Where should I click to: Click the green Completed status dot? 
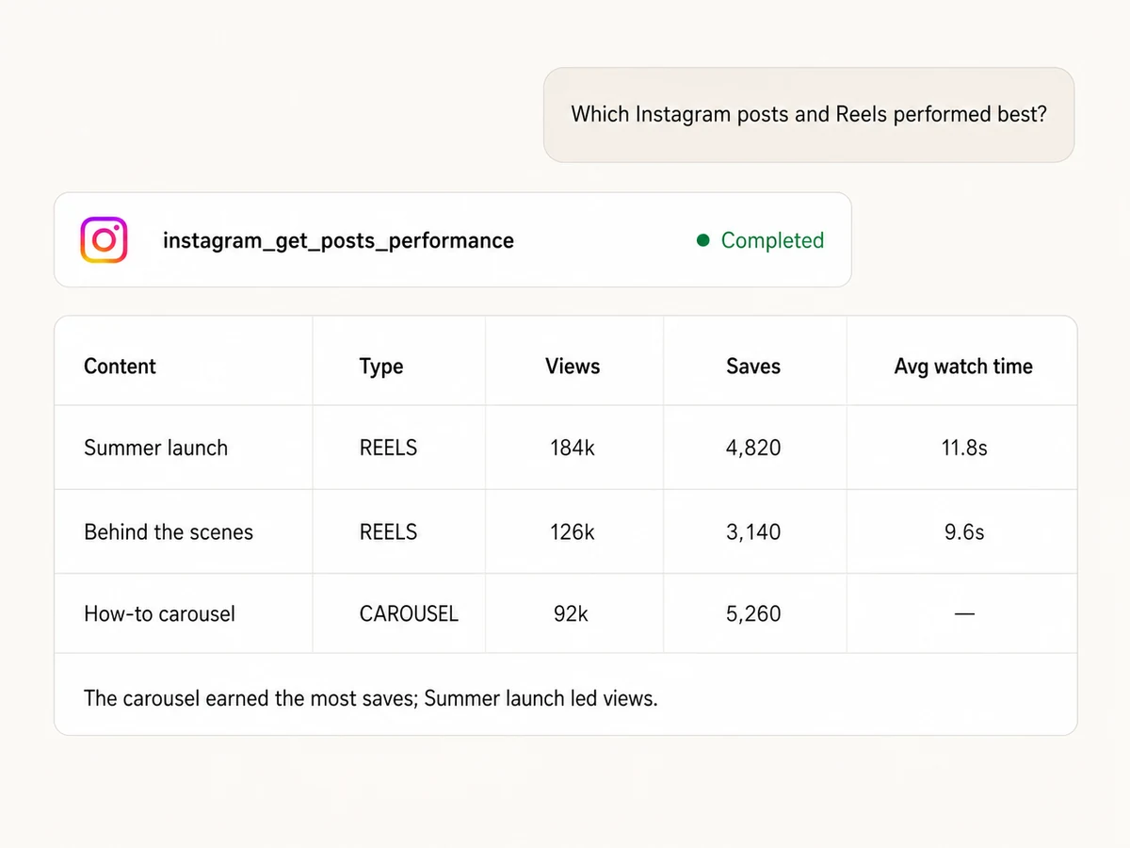click(x=702, y=240)
